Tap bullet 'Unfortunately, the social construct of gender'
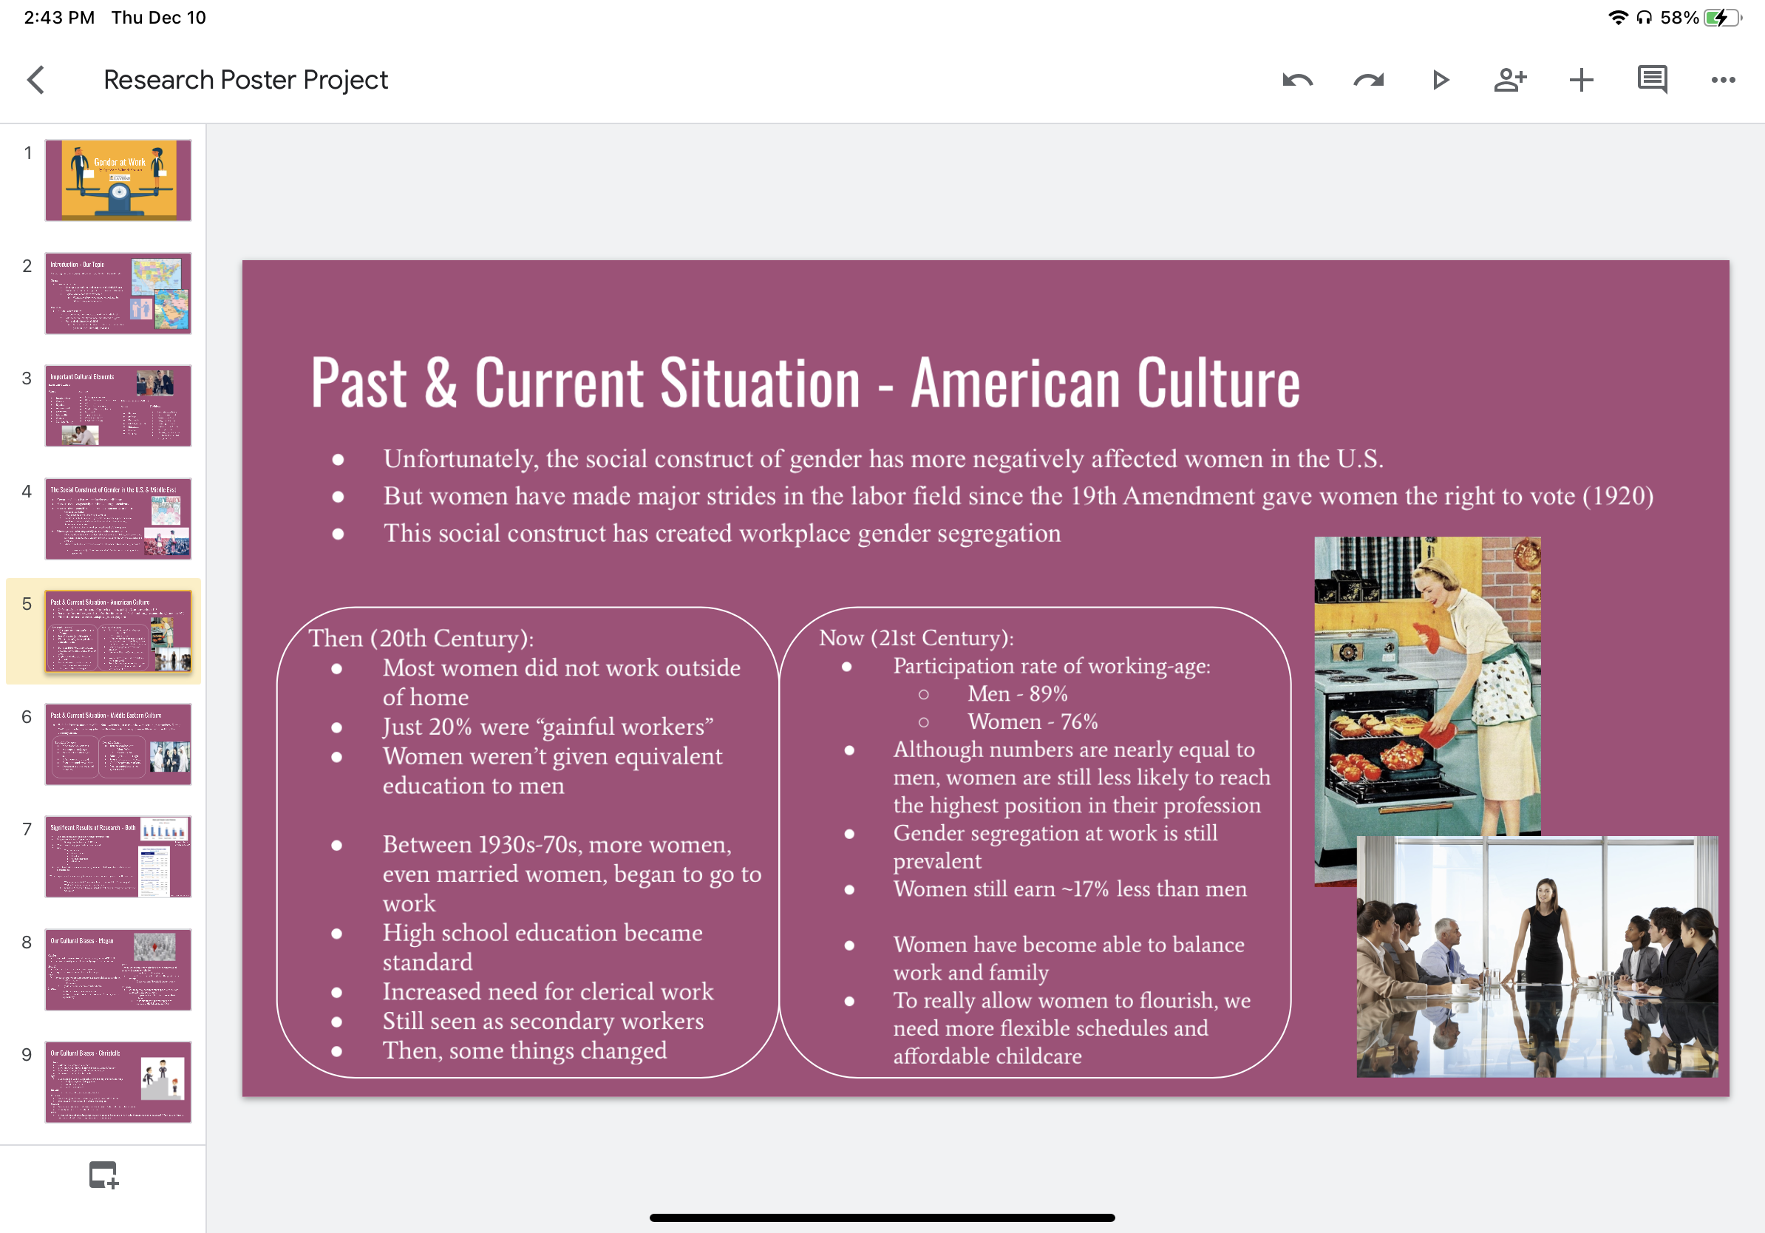1765x1233 pixels. [883, 459]
